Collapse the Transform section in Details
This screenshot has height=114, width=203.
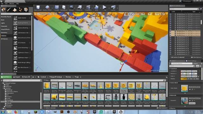(170, 69)
